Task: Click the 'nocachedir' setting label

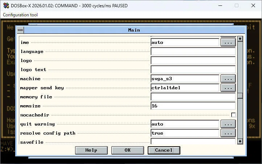Action: coord(34,115)
